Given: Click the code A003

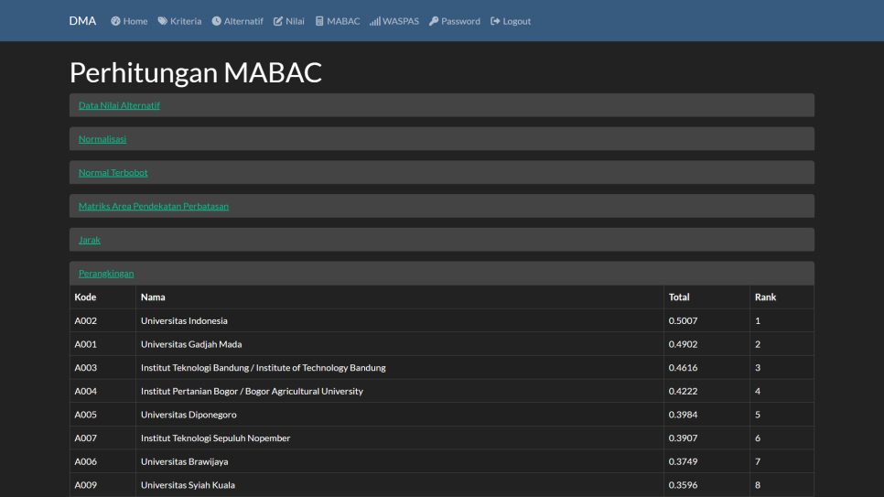Looking at the screenshot, I should pos(86,368).
